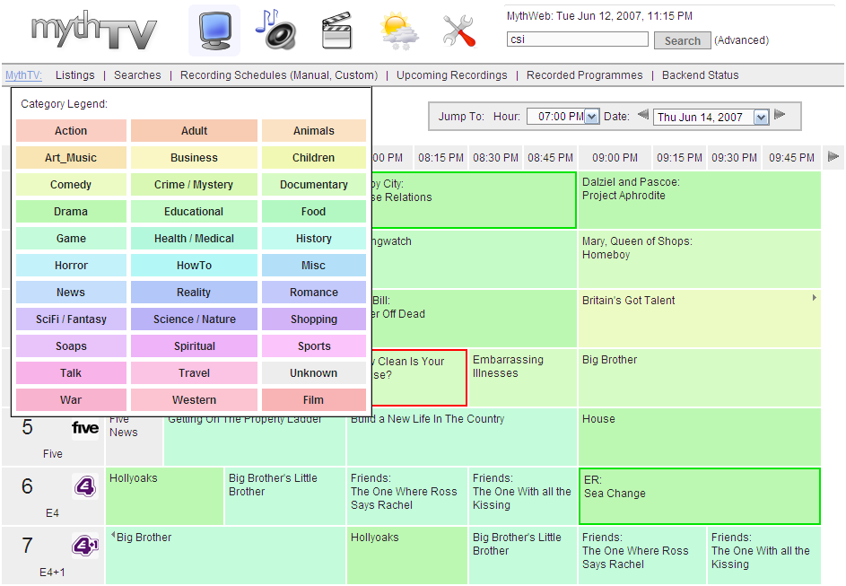This screenshot has height=586, width=846.
Task: Open Recorded Programmes
Action: [x=584, y=75]
